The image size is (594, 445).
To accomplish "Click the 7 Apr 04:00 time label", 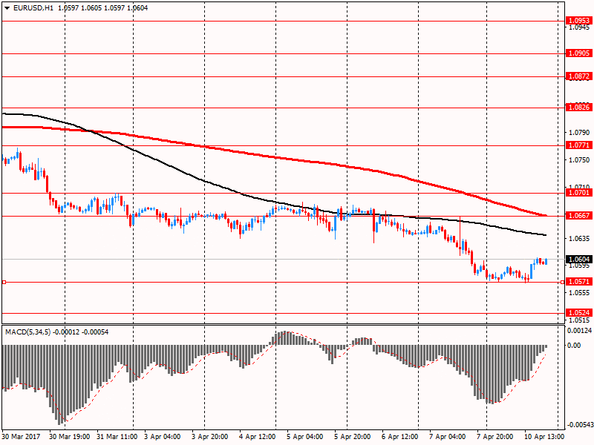I will [x=448, y=437].
